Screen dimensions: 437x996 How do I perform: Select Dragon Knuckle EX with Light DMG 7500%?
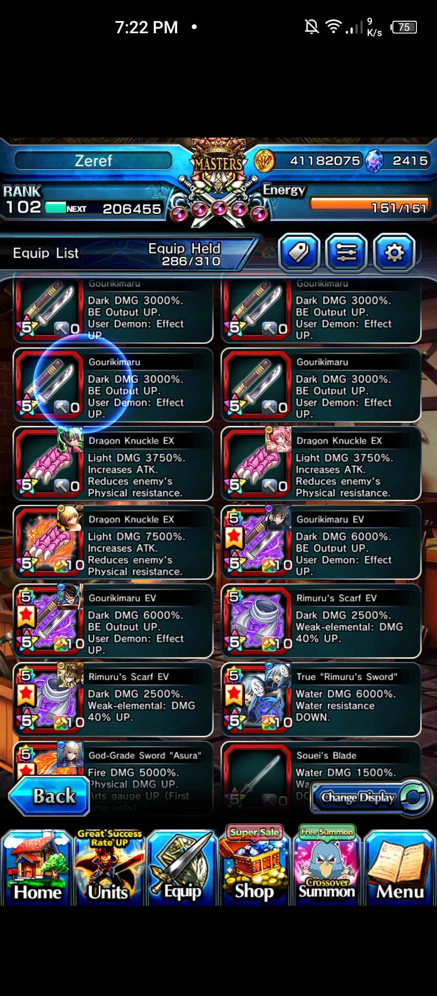[113, 542]
